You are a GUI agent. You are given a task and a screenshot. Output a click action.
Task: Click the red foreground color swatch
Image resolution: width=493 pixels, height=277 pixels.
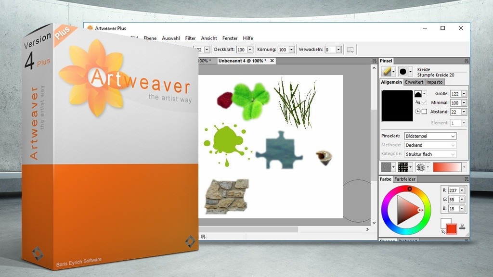point(452,228)
